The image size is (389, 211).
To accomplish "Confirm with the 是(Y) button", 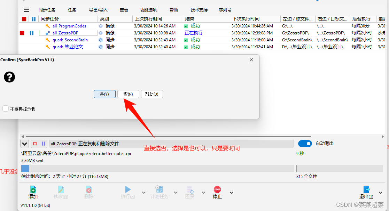I will click(x=104, y=94).
